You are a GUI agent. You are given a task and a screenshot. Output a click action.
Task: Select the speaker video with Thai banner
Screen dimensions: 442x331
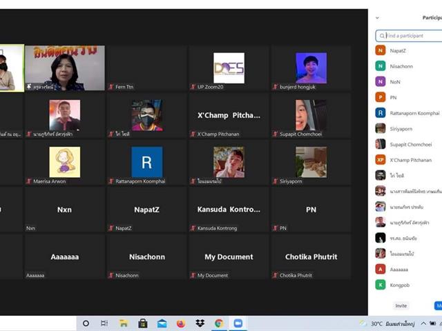click(65, 68)
